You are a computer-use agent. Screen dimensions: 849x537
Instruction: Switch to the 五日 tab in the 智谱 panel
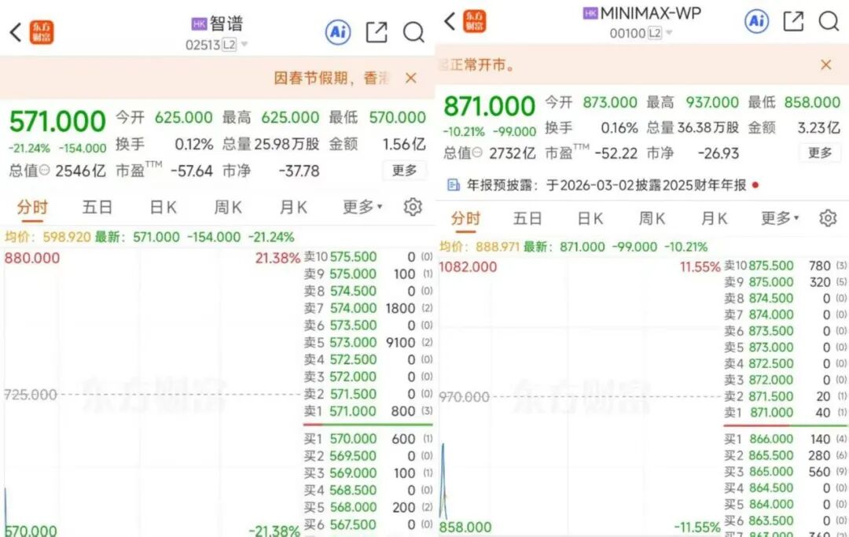pyautogui.click(x=97, y=207)
